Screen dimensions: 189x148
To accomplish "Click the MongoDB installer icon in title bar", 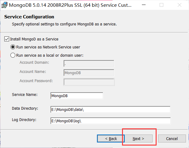I will coord(5,5).
